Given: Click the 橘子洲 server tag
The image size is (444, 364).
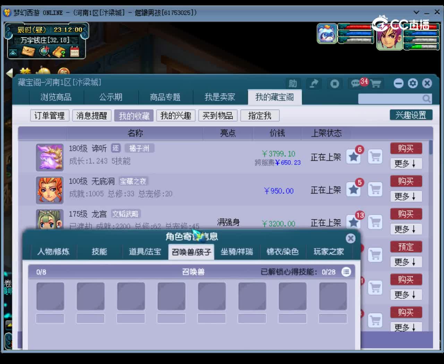Looking at the screenshot, I should tap(139, 148).
